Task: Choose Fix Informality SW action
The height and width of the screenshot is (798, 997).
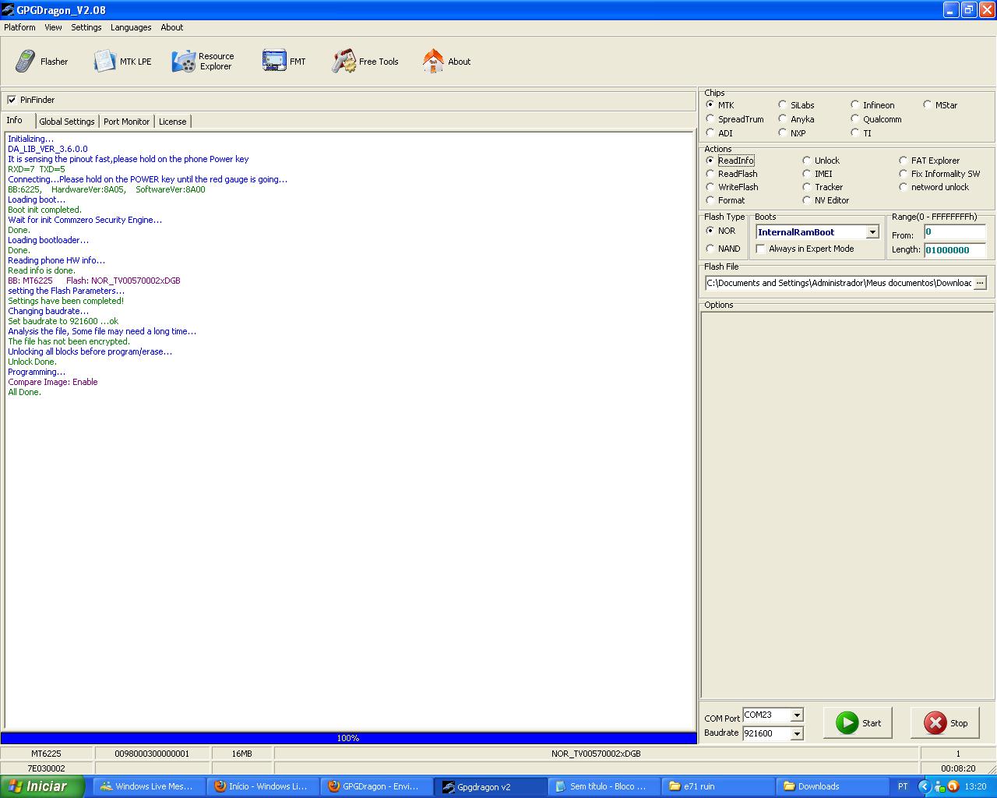Action: (x=903, y=173)
